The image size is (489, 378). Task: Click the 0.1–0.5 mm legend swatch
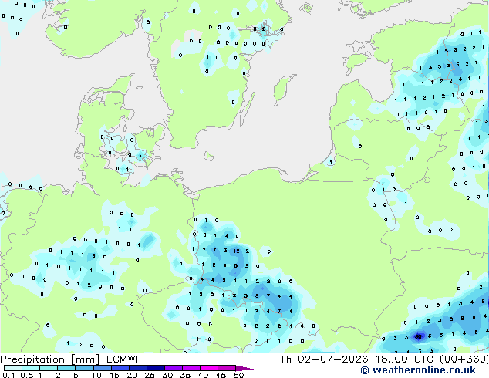(13, 368)
